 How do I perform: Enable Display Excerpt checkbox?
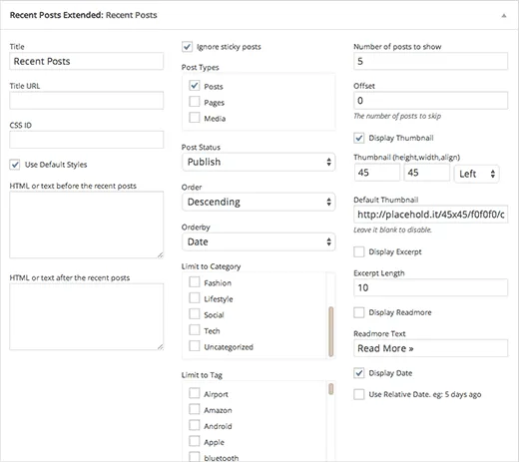[359, 251]
